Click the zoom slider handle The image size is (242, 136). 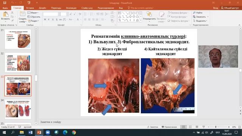[x=216, y=127]
